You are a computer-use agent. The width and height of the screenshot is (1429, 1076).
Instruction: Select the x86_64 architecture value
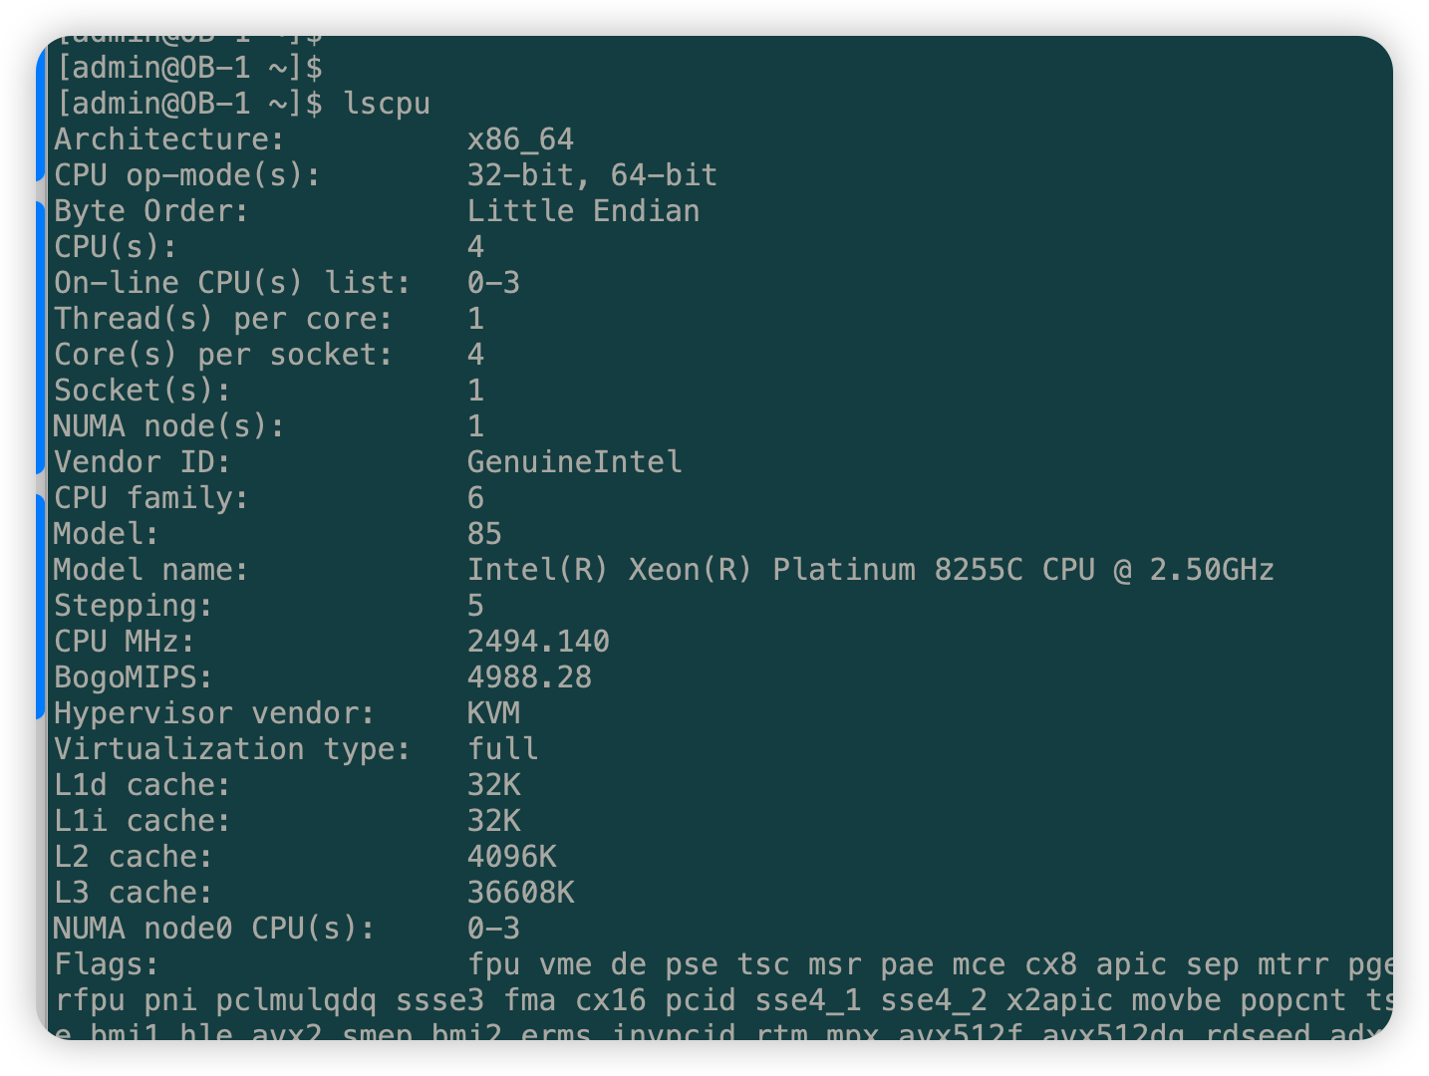[x=520, y=139]
